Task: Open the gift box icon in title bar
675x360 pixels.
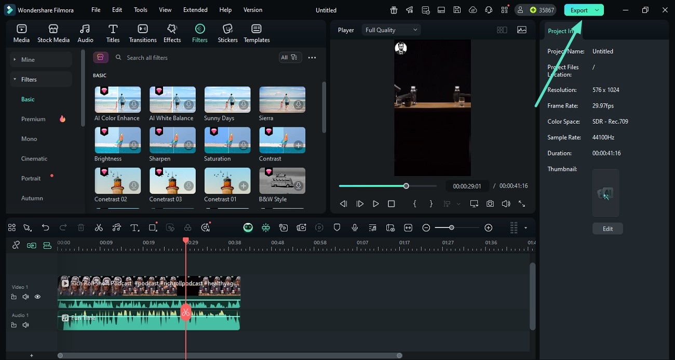Action: tap(394, 10)
